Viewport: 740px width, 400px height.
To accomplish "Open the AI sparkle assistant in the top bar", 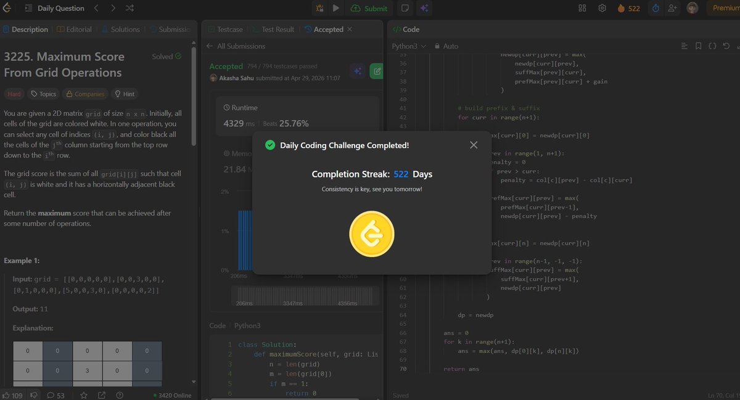I will pos(424,8).
